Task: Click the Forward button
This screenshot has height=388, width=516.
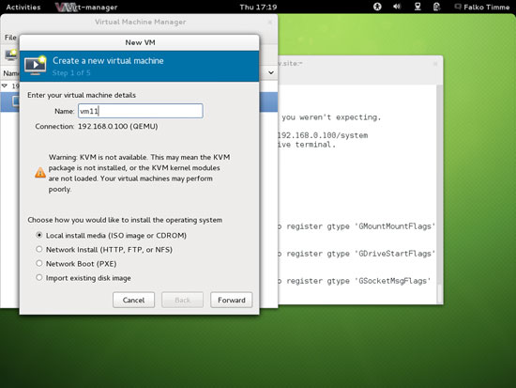Action: (232, 300)
